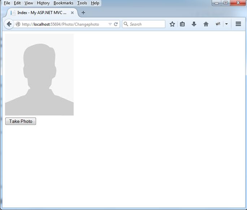Click the search magnifier icon

126,24
